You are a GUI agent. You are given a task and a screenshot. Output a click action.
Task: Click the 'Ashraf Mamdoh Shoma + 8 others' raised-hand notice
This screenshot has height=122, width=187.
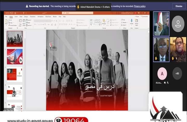(x=94, y=7)
